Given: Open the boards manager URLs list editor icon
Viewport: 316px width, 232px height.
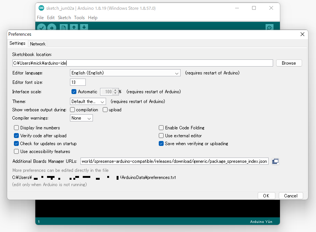Looking at the screenshot, I should 275,161.
